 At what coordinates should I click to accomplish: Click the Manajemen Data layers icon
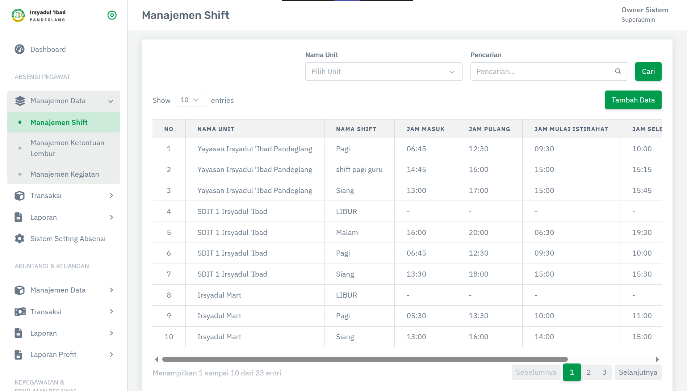20,101
